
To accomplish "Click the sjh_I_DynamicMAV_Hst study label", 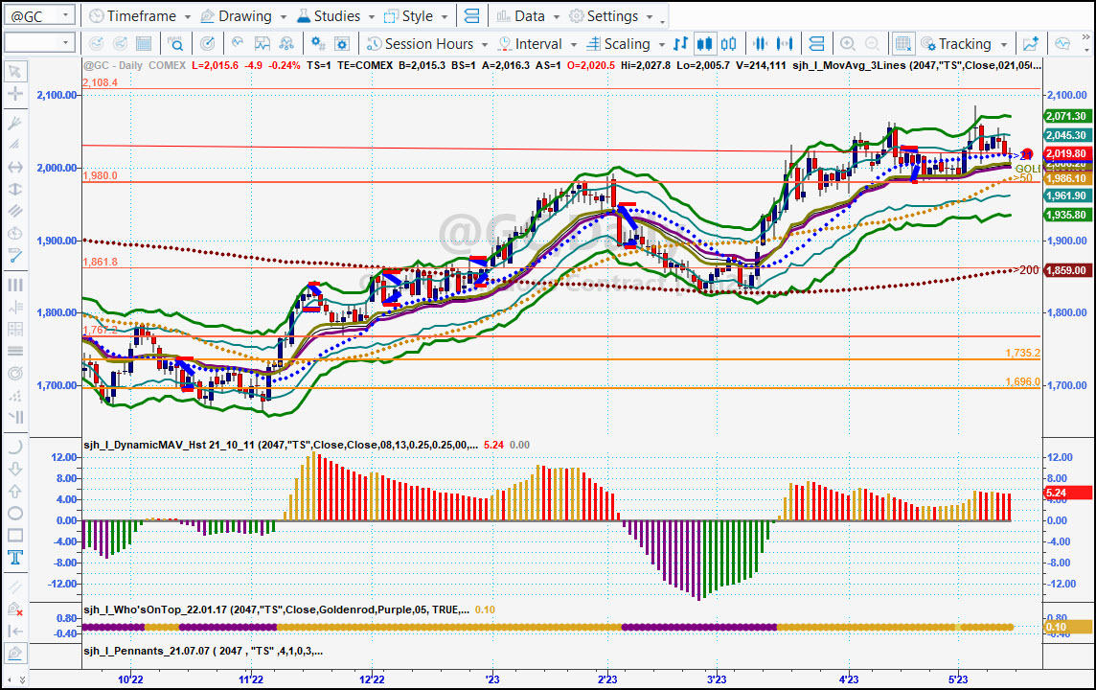I will click(281, 445).
